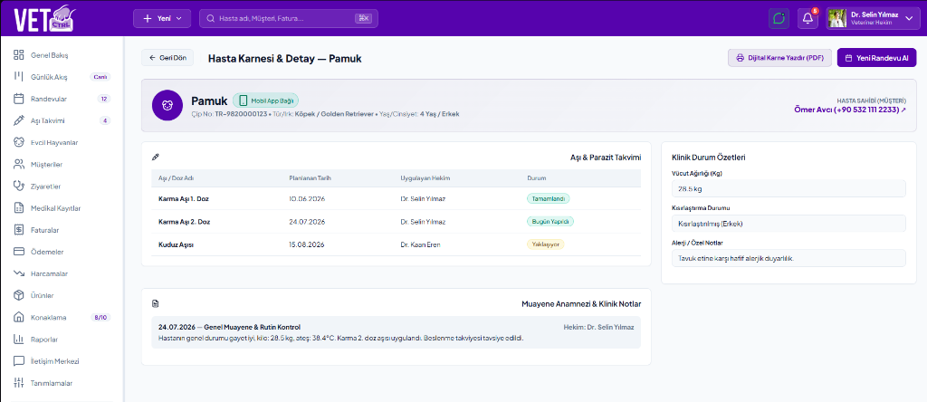Open Konaklama house sidebar item
The height and width of the screenshot is (402, 927).
(62, 318)
